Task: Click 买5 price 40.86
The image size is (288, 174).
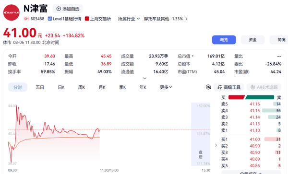Action: (x=255, y=166)
